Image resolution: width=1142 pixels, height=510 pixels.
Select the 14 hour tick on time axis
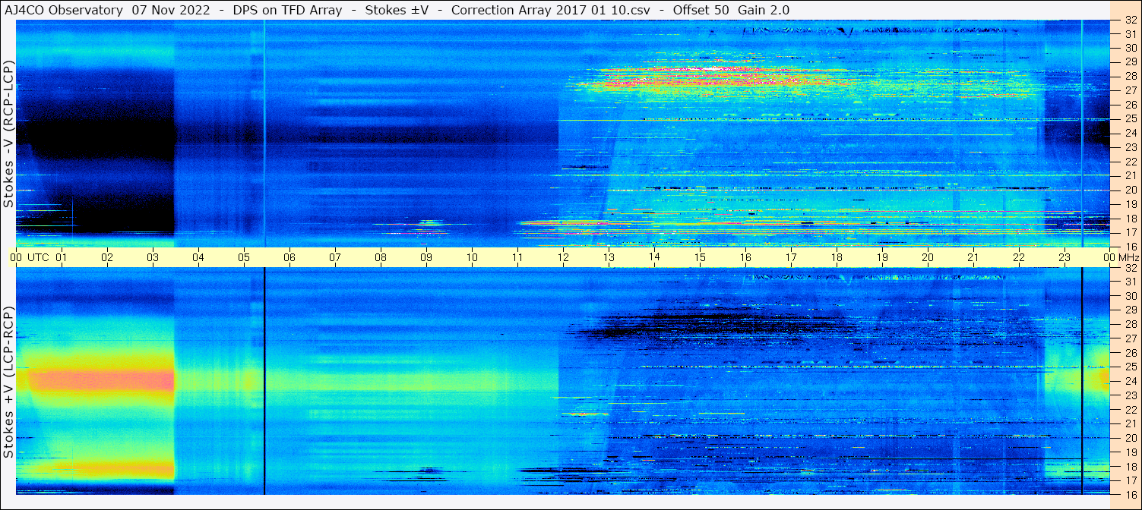(654, 257)
